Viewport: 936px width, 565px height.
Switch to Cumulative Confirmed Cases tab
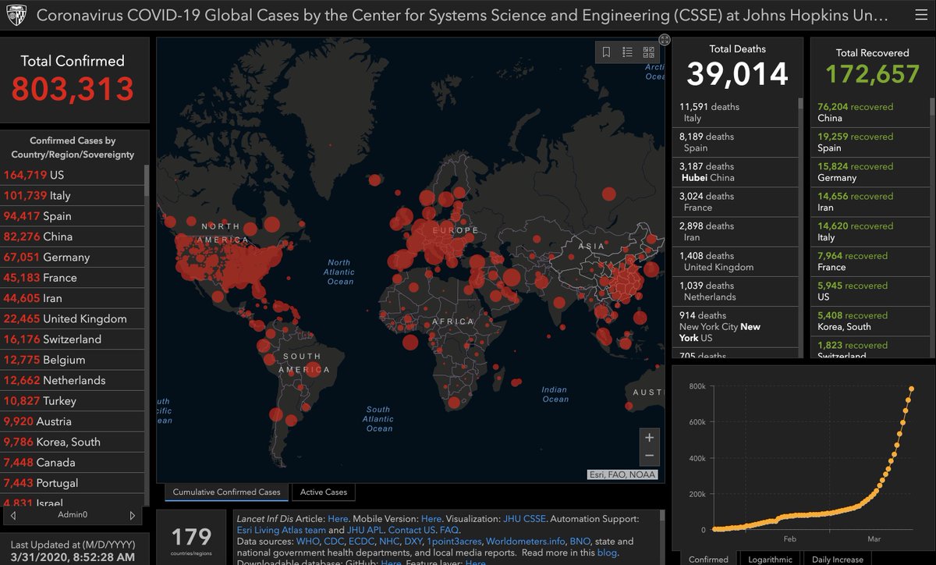pyautogui.click(x=226, y=492)
